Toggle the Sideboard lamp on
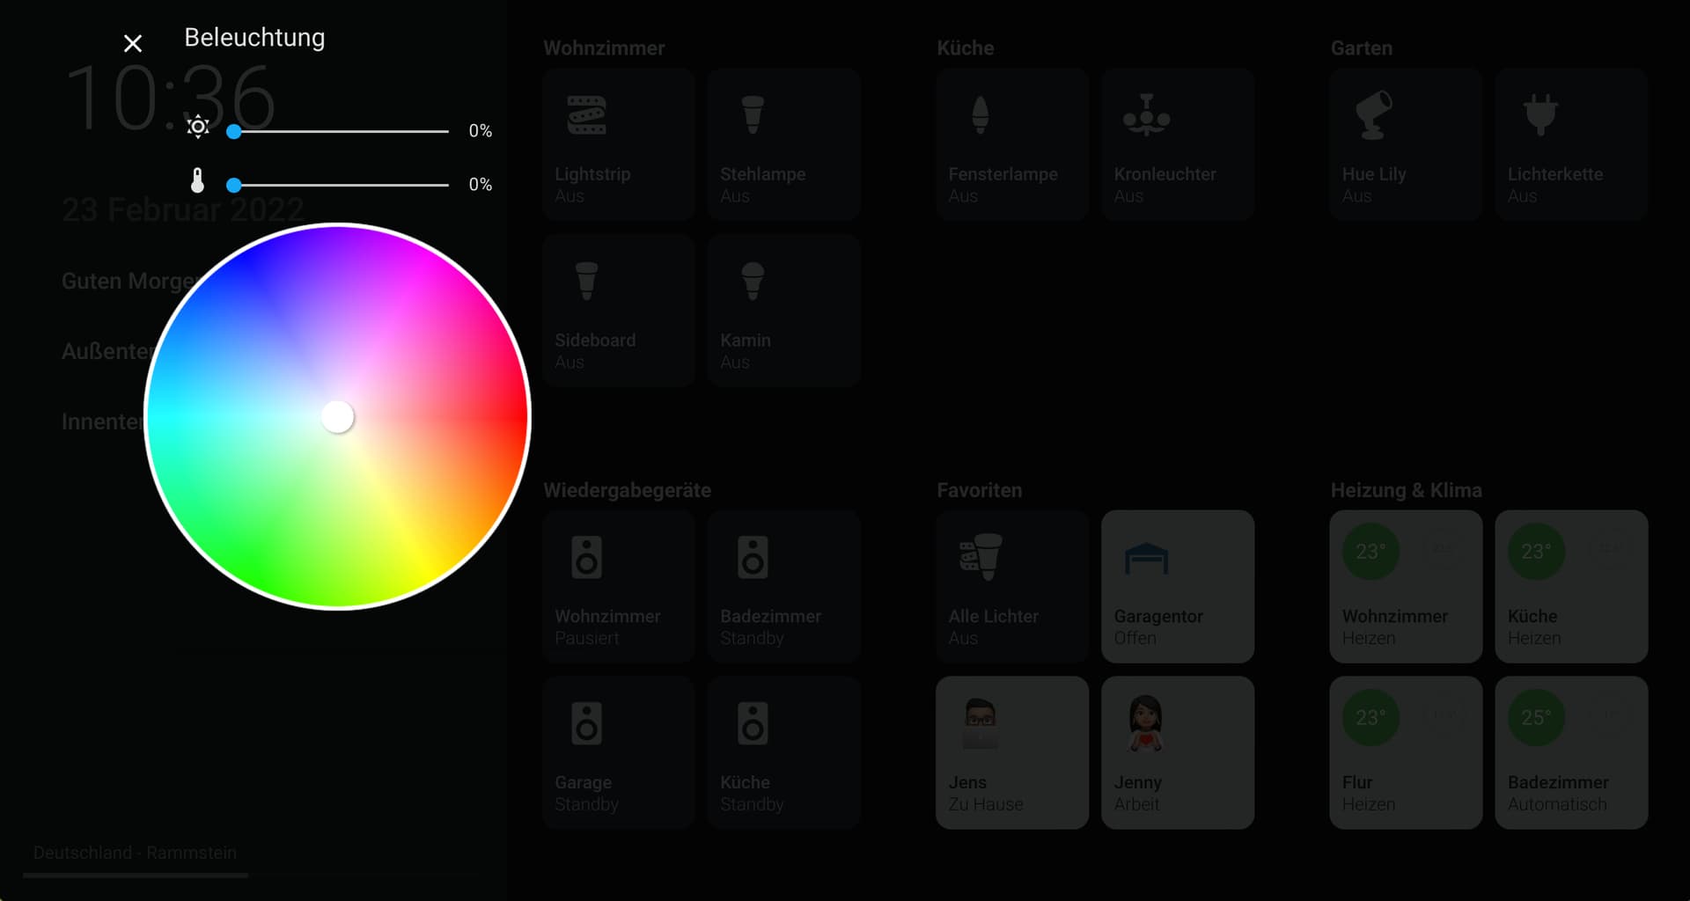This screenshot has width=1690, height=901. (618, 310)
